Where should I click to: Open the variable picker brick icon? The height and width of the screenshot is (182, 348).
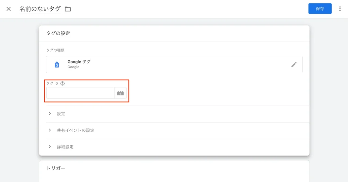(120, 93)
